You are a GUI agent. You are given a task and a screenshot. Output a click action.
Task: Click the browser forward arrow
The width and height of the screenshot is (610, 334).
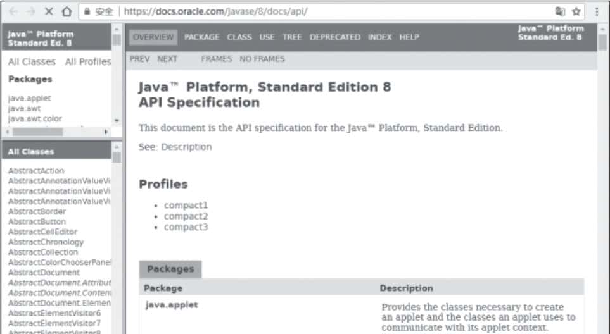(x=30, y=11)
